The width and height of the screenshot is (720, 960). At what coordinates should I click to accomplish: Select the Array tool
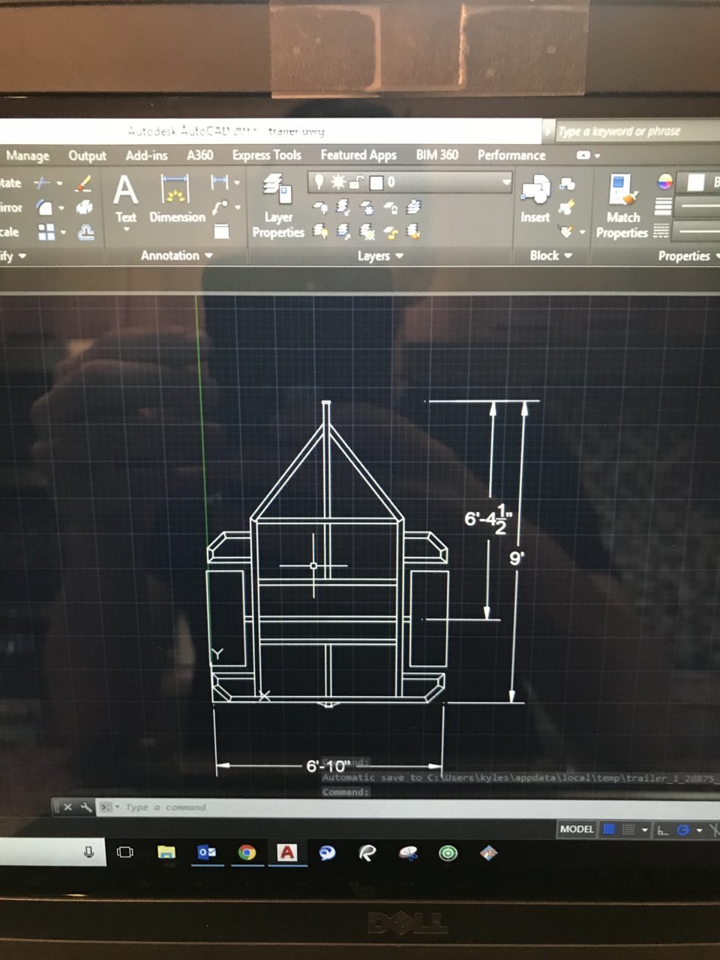point(46,232)
